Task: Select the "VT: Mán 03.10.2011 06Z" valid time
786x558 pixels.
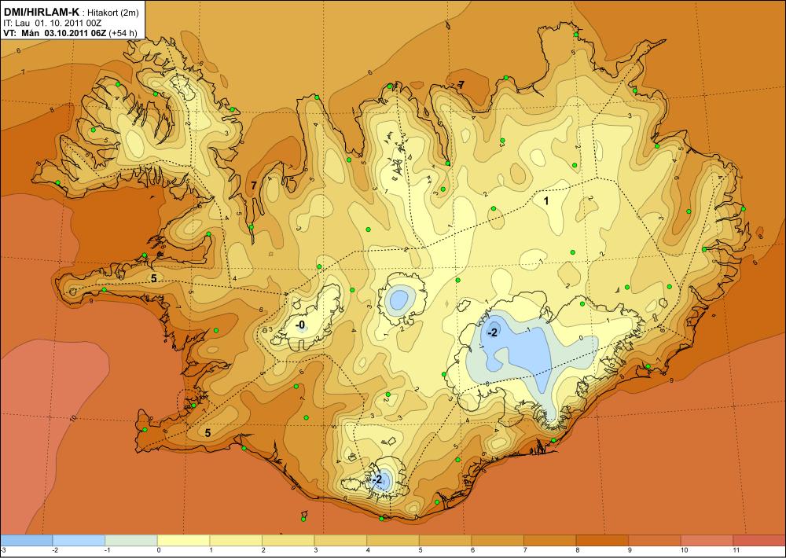Action: click(53, 32)
